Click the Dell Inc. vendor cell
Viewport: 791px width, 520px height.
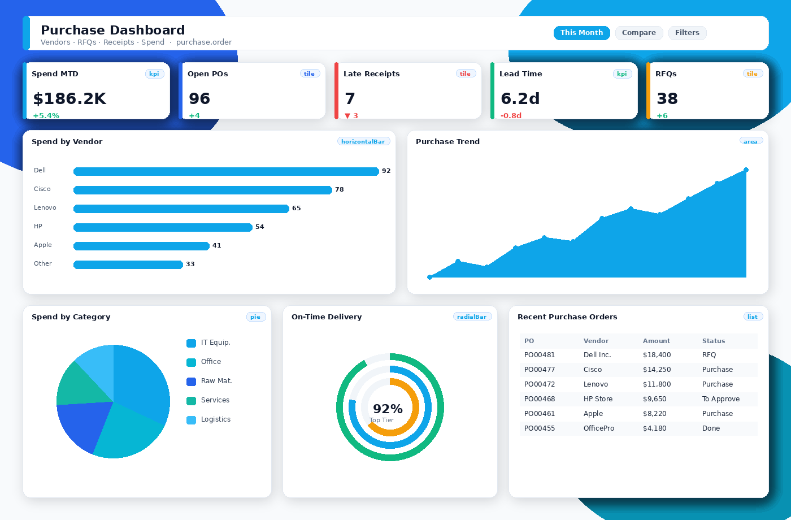597,355
